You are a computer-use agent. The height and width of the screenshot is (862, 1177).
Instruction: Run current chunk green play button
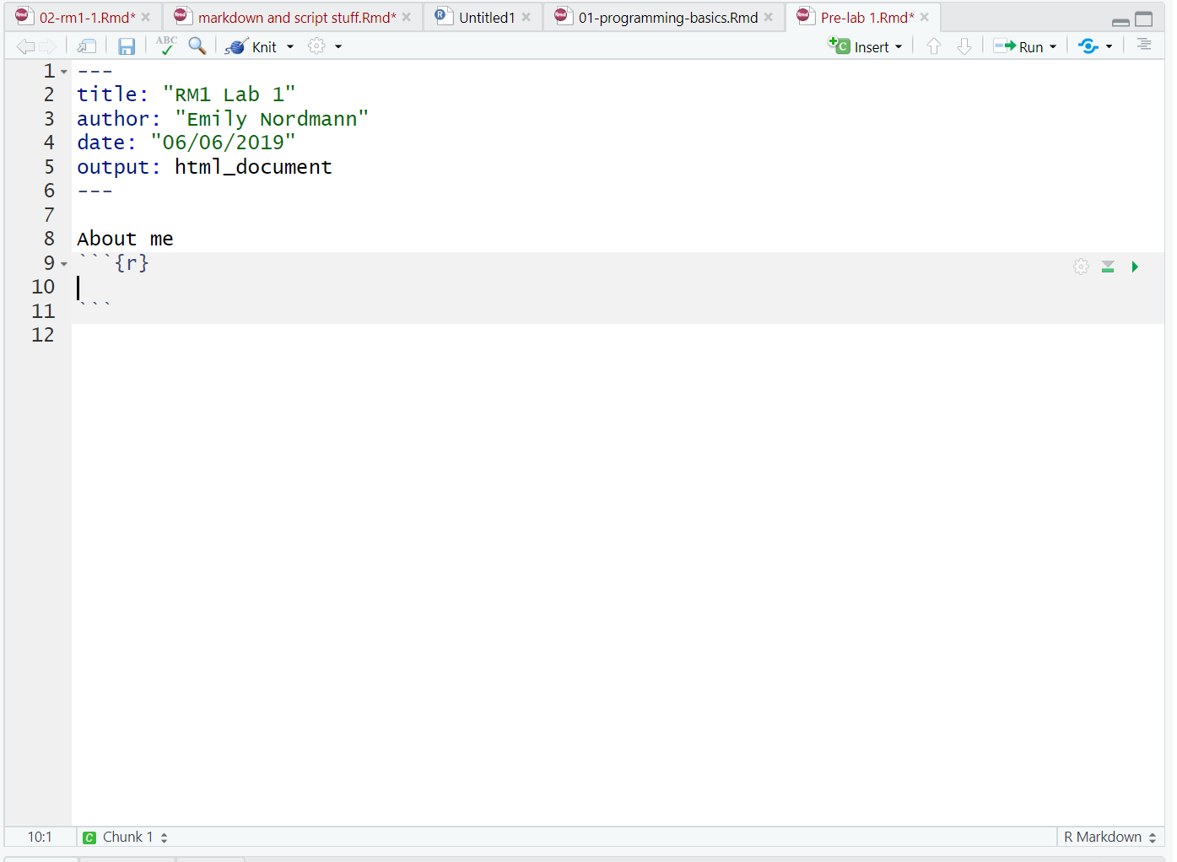click(1135, 267)
